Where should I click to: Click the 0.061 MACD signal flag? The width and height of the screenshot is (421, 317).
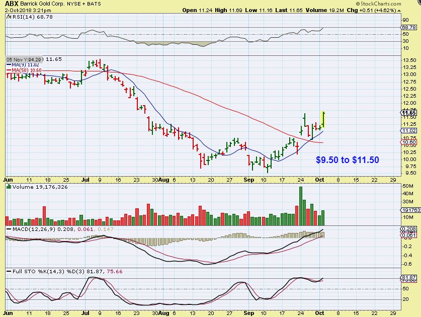(408, 235)
